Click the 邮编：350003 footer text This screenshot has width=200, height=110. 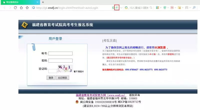[129, 98]
